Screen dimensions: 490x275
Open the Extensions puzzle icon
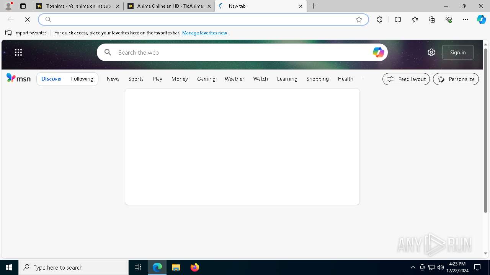[379, 19]
